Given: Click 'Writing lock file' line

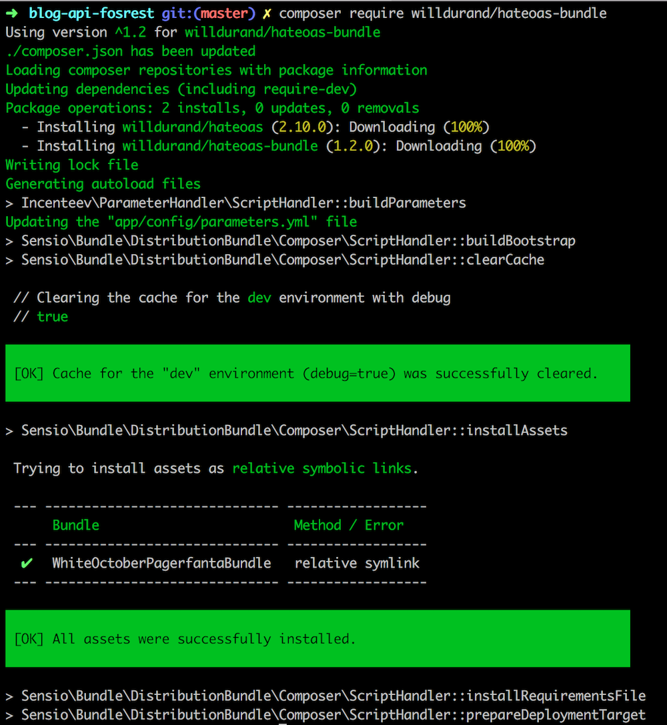Looking at the screenshot, I should coord(71,165).
